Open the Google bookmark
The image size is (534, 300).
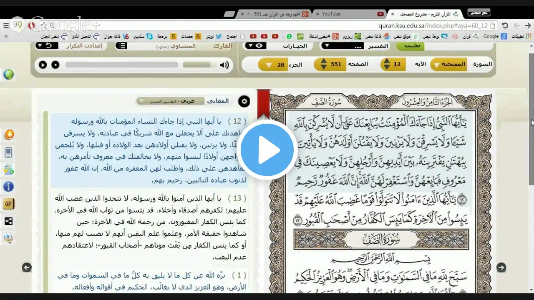(495, 36)
